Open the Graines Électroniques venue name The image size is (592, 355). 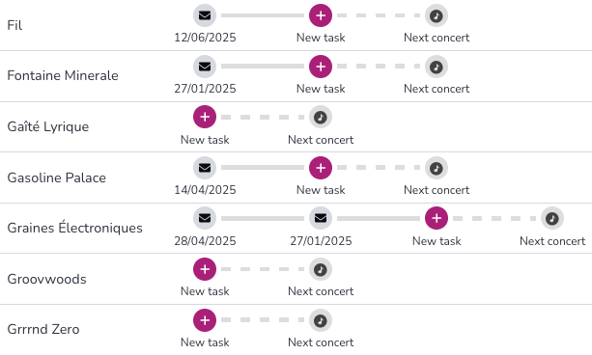[74, 228]
